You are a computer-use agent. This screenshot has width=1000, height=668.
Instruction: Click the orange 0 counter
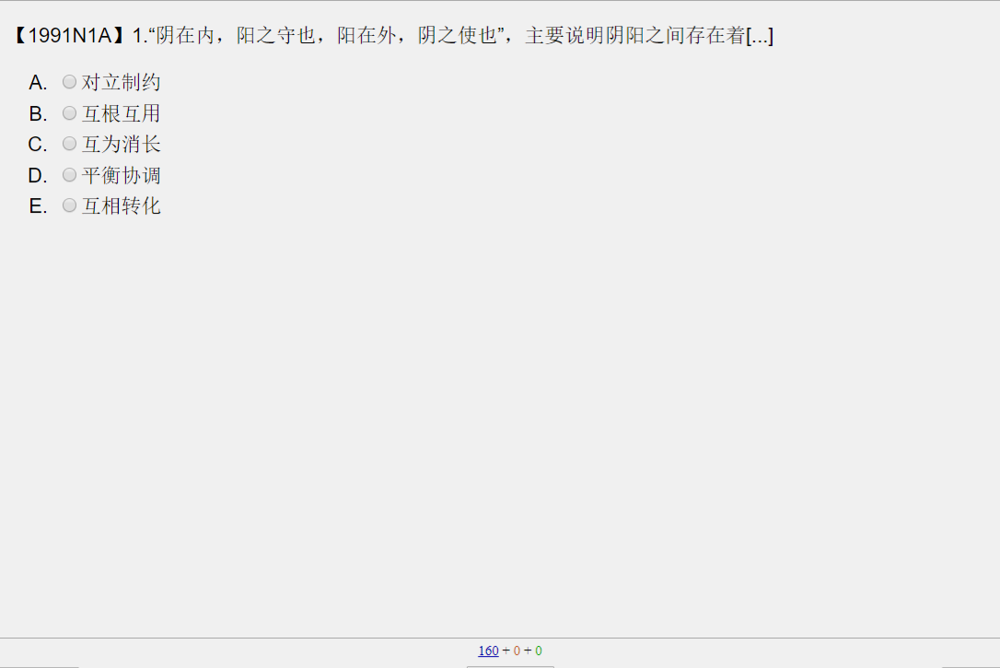click(x=517, y=650)
